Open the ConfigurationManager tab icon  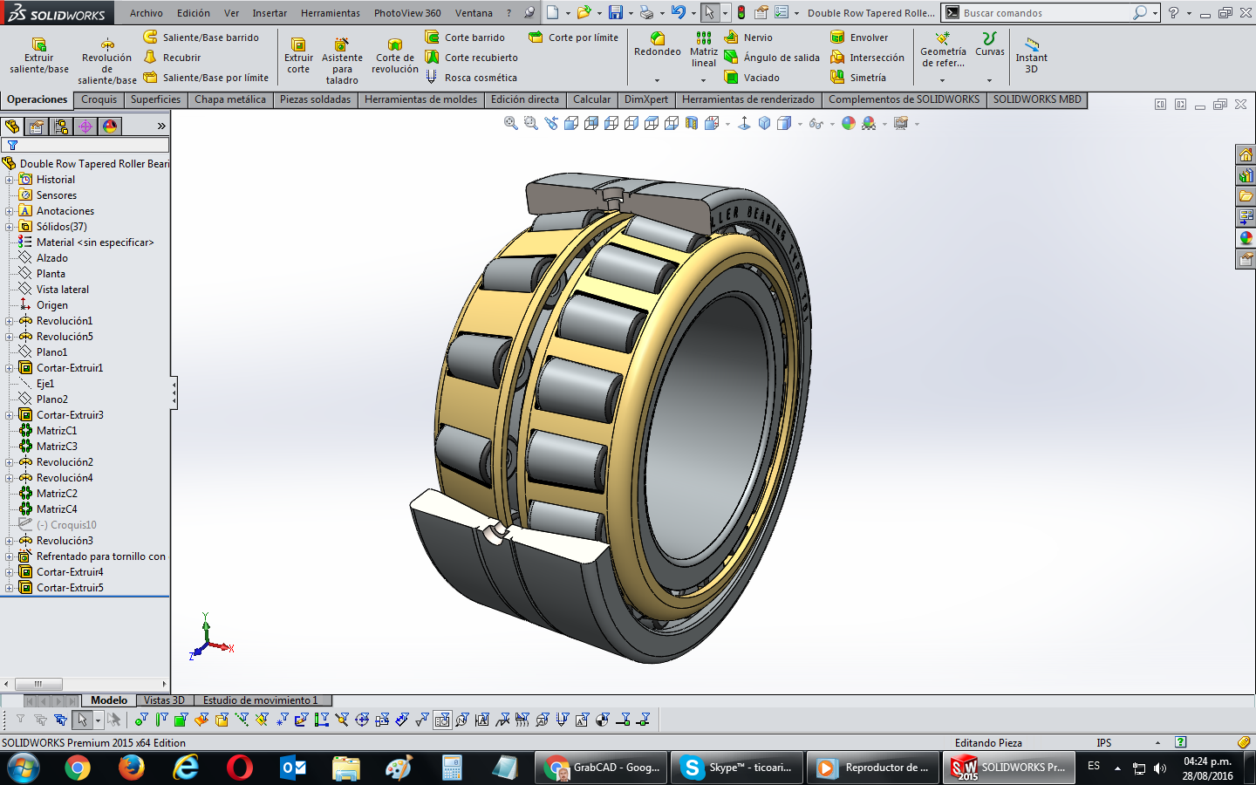61,126
